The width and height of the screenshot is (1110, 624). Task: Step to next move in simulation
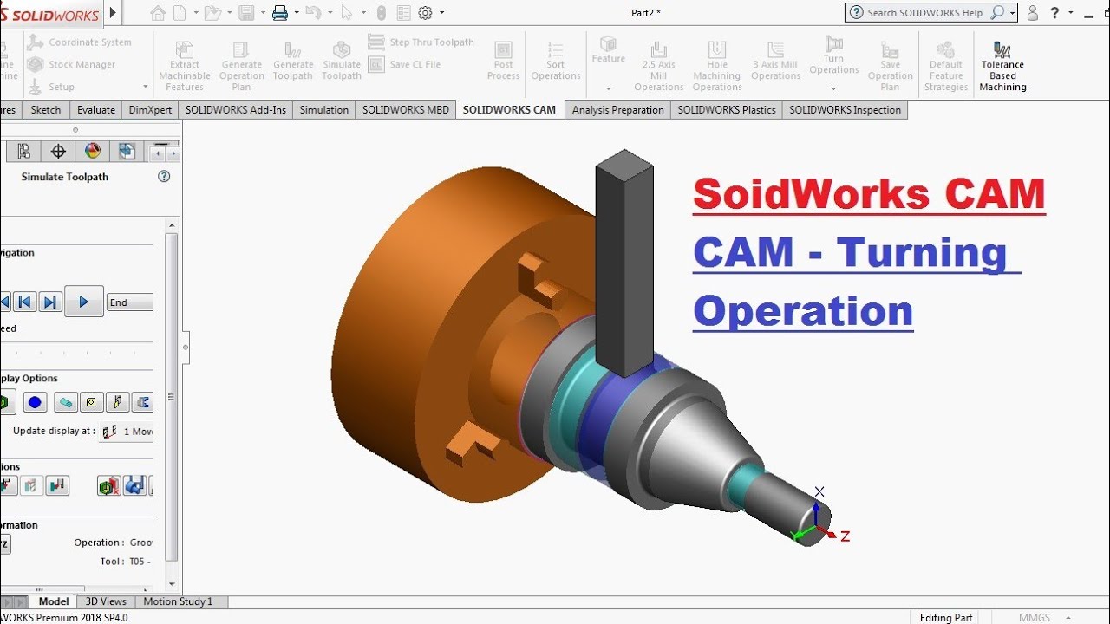click(50, 302)
